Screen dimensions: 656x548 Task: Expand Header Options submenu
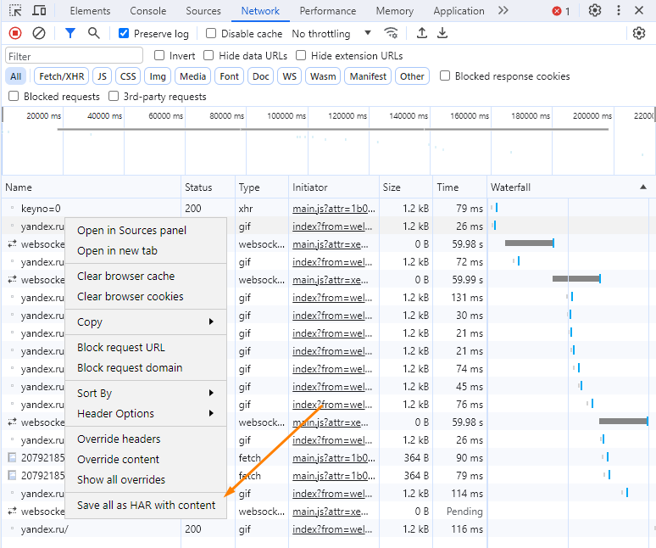click(146, 414)
